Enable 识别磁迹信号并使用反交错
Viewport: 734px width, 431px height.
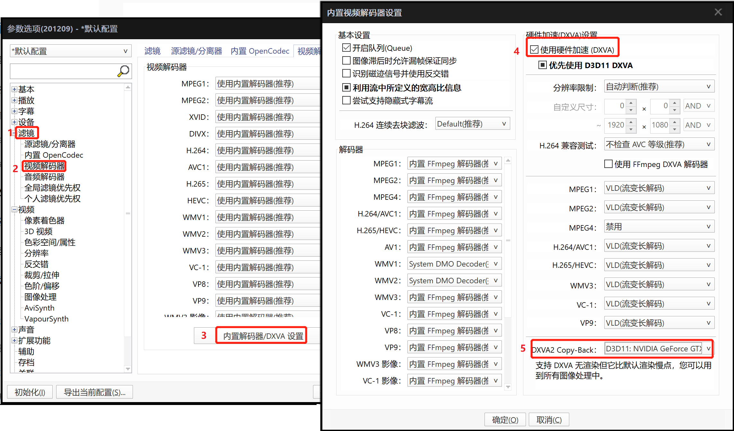coord(346,74)
